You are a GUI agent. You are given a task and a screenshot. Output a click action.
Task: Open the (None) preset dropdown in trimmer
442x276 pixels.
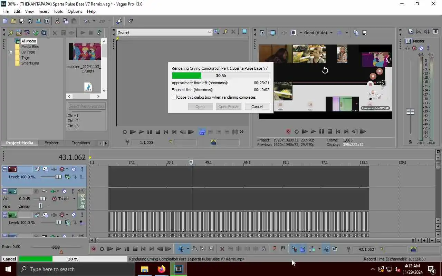point(209,32)
